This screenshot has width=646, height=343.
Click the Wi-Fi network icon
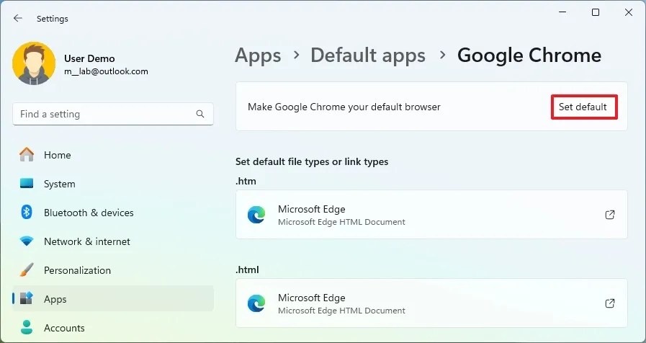click(x=27, y=241)
